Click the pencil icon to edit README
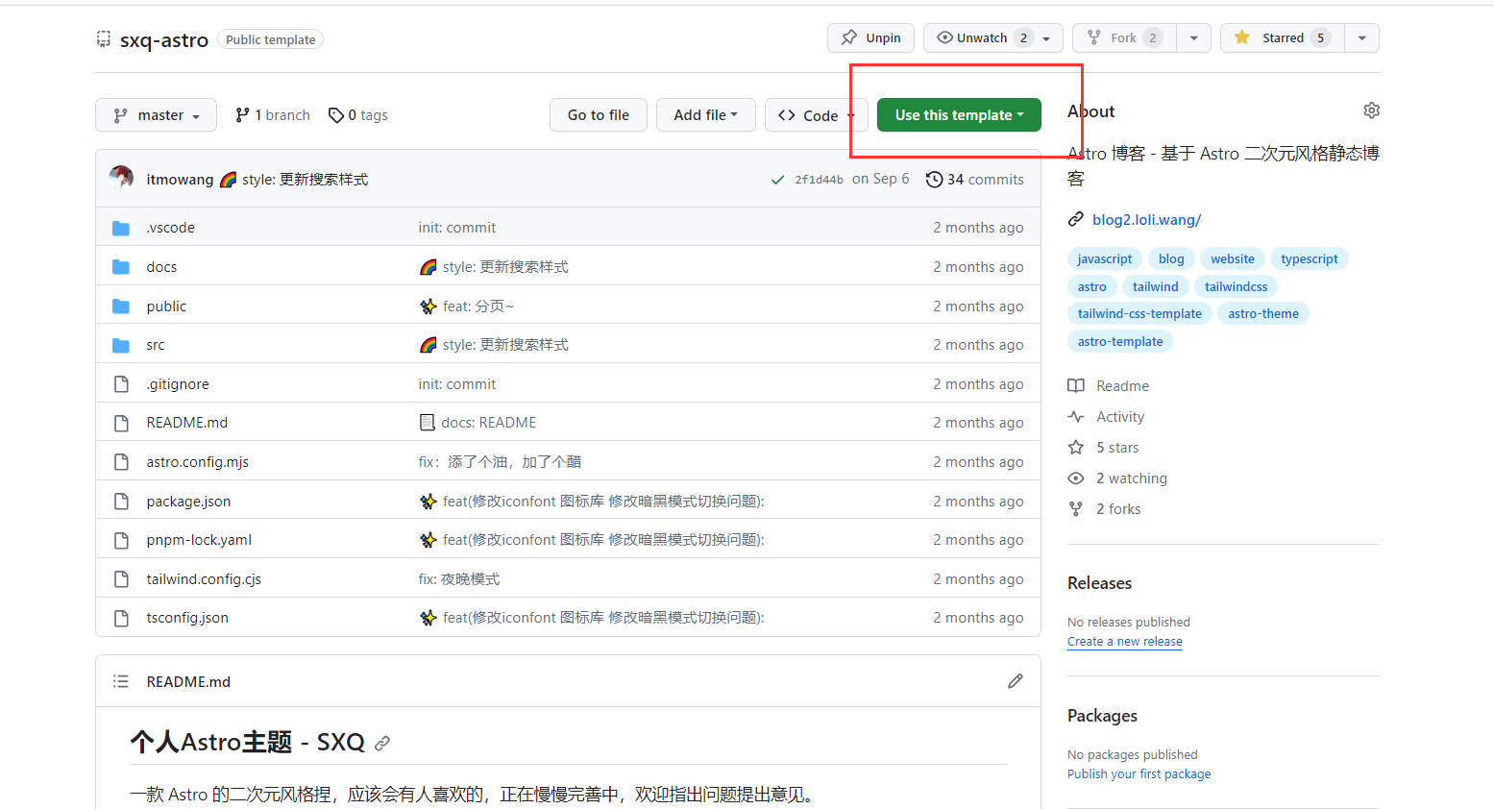 [x=1015, y=681]
